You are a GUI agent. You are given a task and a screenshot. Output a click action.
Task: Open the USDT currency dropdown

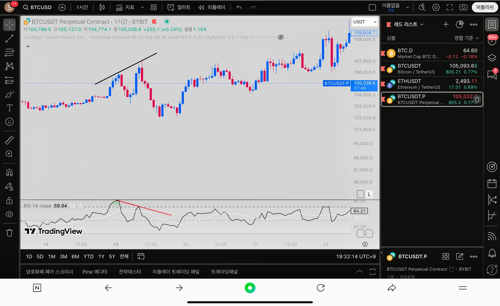click(x=365, y=22)
